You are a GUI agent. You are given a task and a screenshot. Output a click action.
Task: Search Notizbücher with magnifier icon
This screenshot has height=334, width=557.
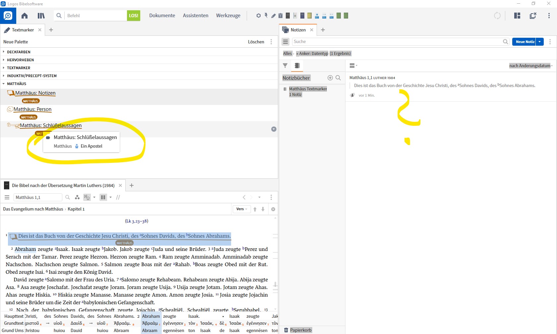pyautogui.click(x=338, y=78)
